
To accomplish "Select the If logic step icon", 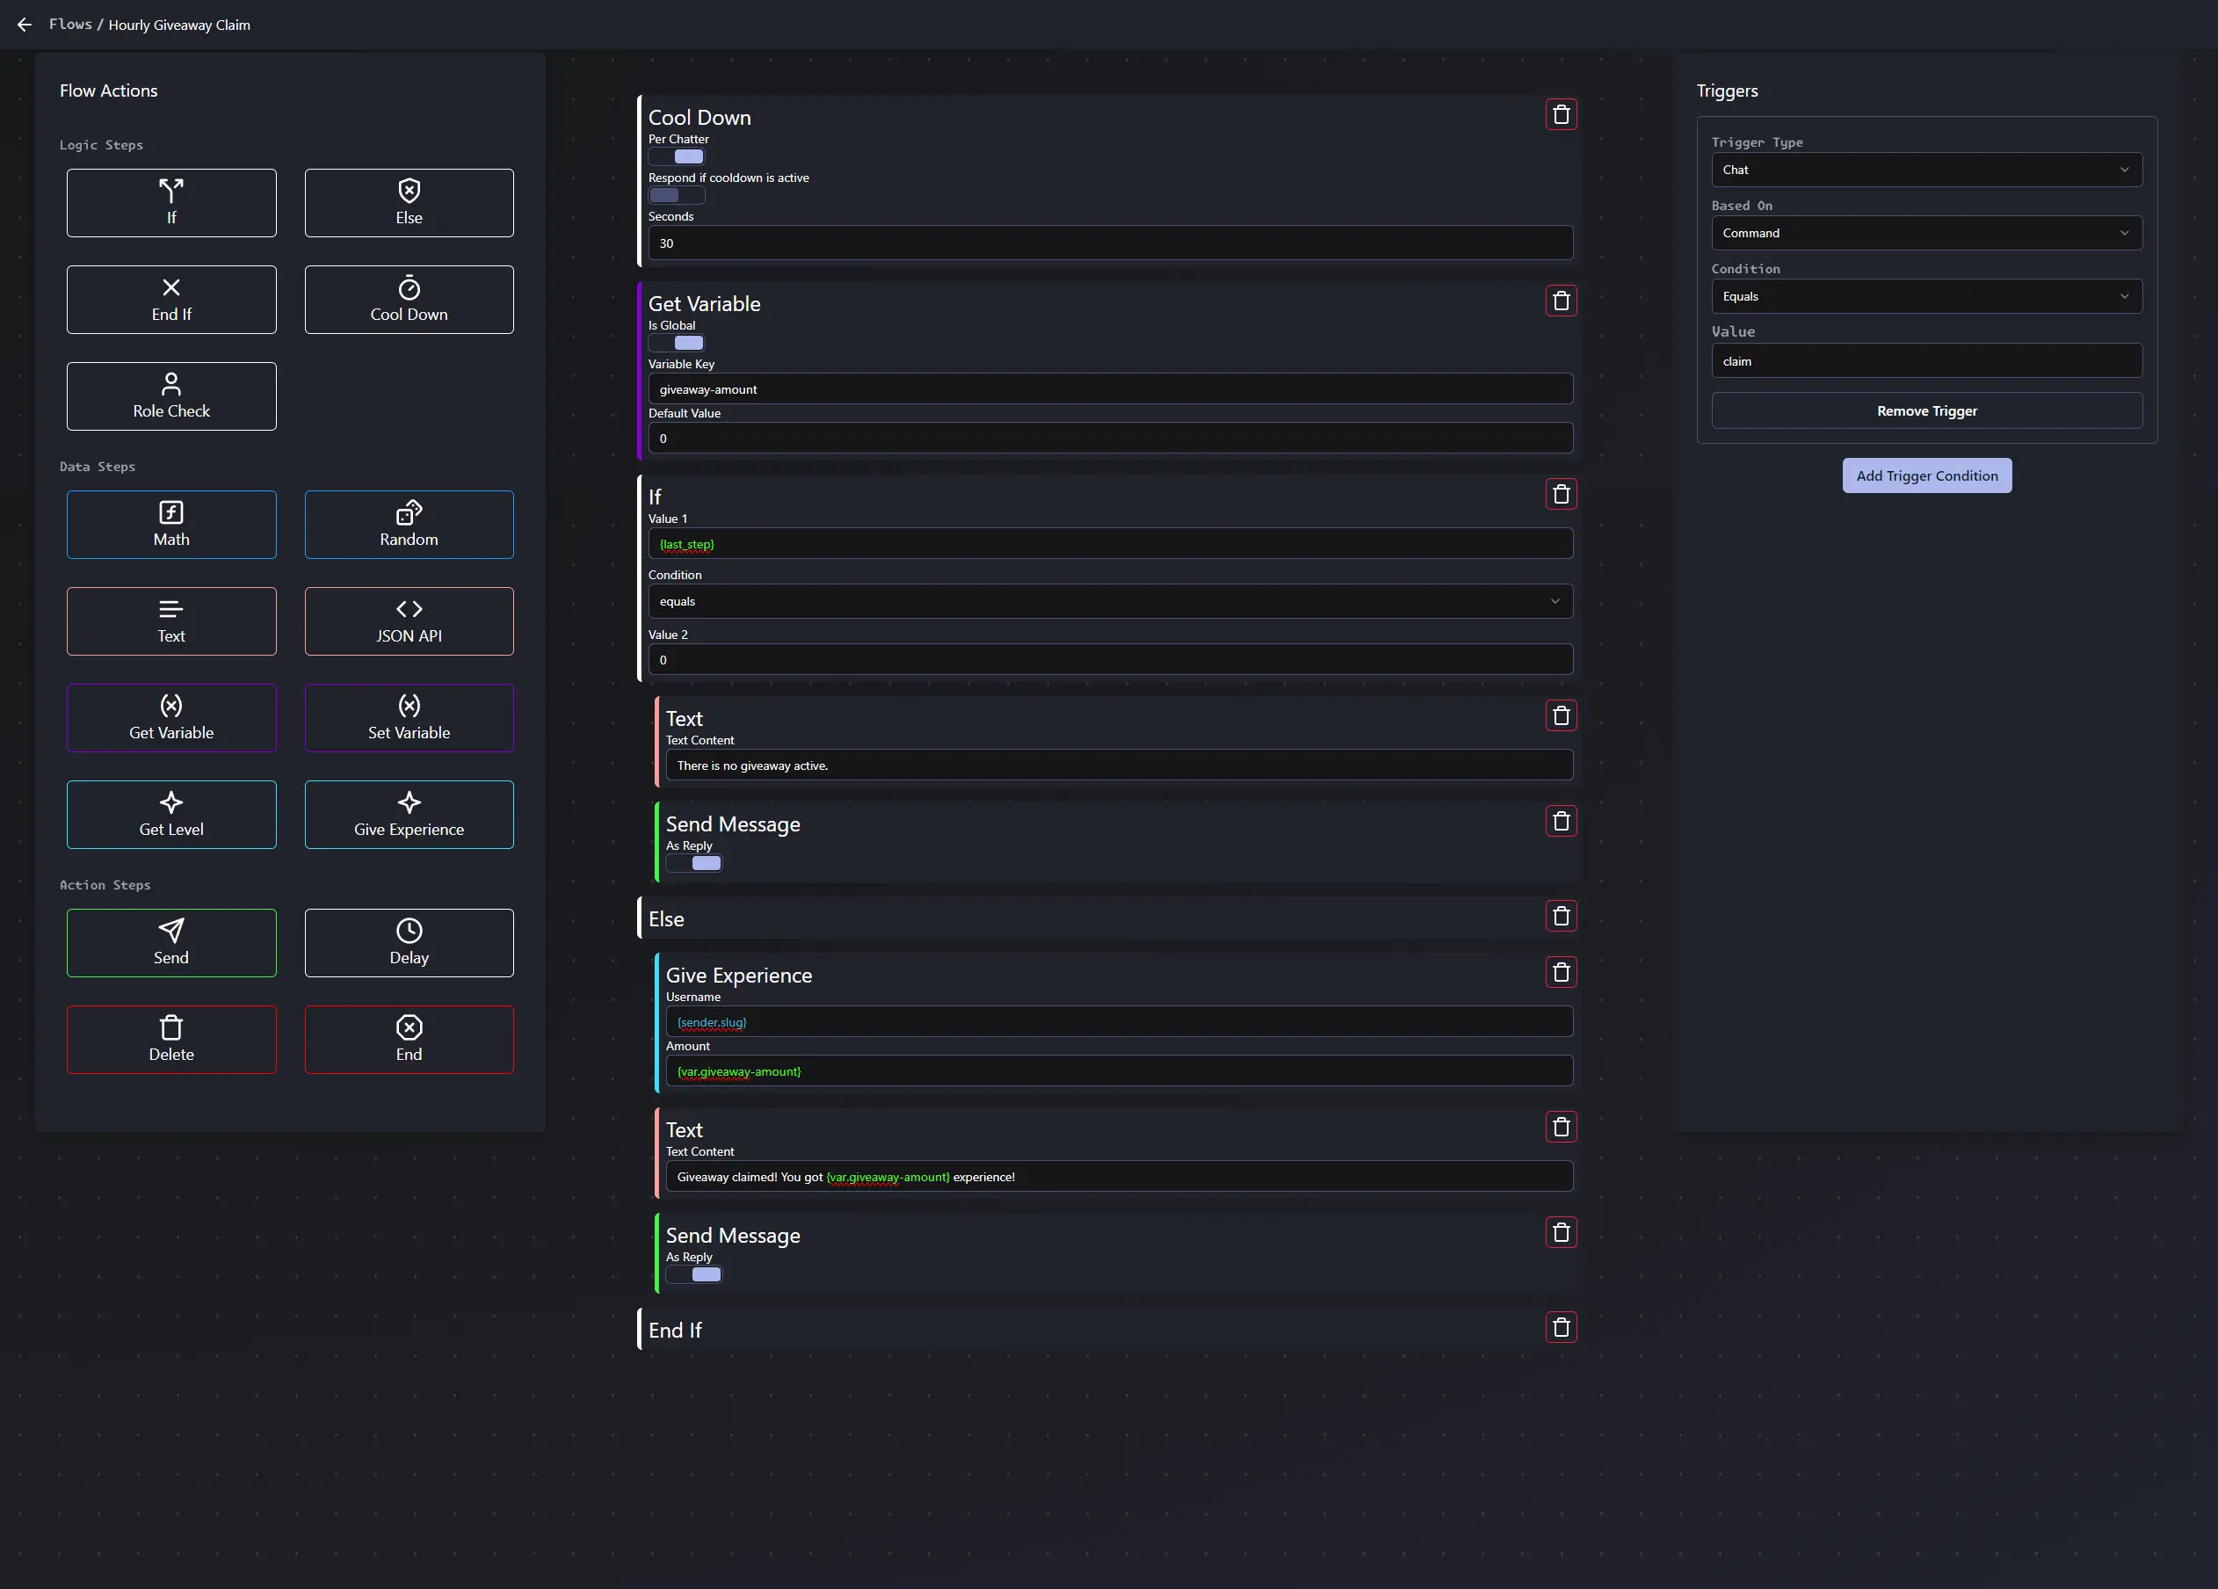I will (x=171, y=191).
